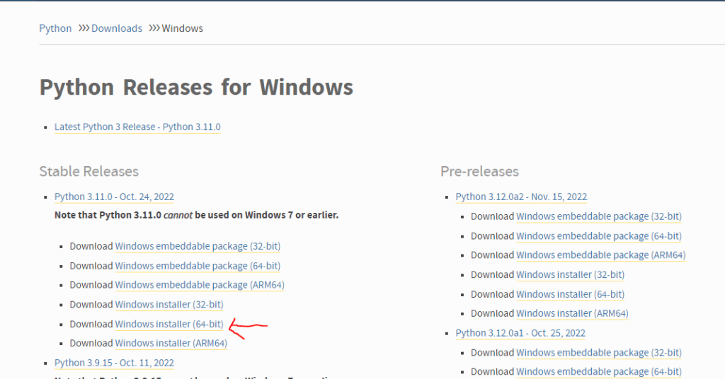Download 3.12.0a1 Windows embeddable package (64-bit)
Image resolution: width=725 pixels, height=379 pixels.
click(x=599, y=372)
